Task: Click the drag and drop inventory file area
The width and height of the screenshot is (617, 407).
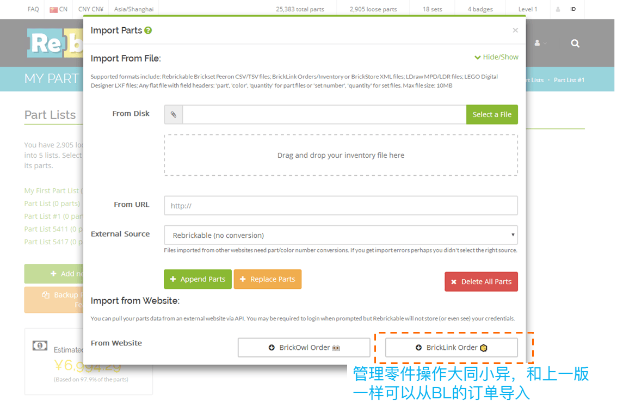Action: [341, 155]
